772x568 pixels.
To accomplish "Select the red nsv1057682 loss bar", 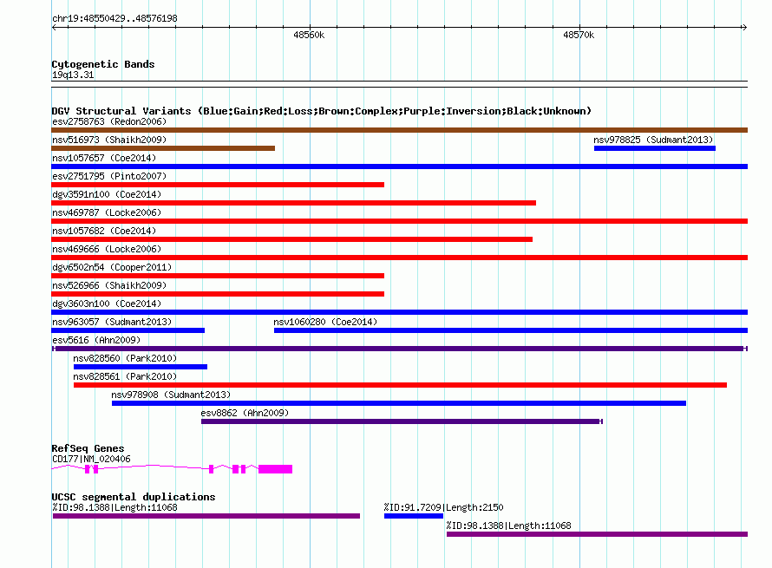I will [x=292, y=239].
